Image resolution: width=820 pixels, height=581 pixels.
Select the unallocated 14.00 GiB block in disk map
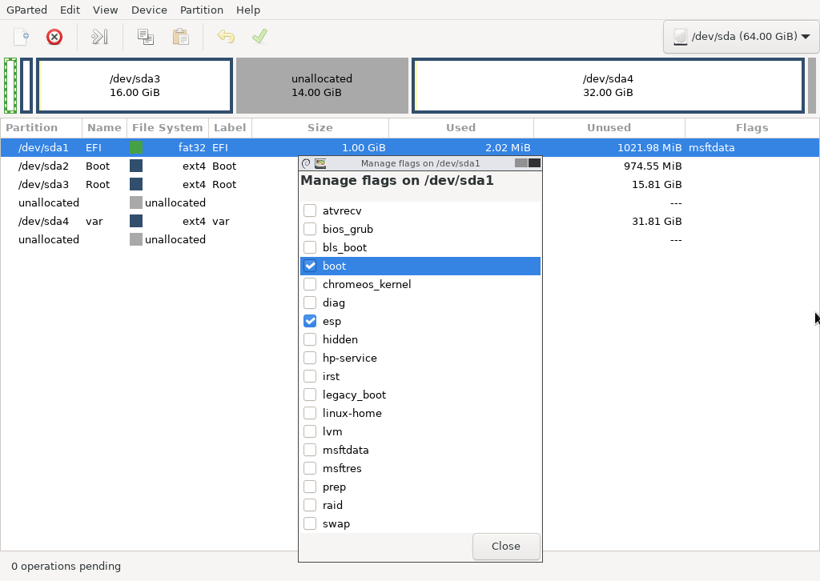coord(322,85)
